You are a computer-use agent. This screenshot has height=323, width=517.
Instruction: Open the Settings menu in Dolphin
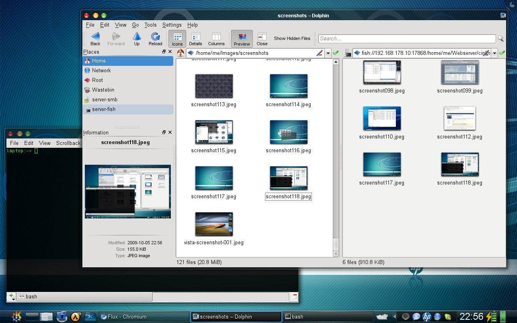[x=172, y=25]
